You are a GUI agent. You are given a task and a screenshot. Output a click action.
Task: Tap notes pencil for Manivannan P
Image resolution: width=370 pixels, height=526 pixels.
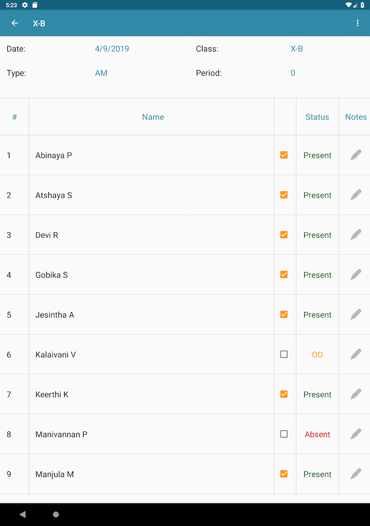356,434
